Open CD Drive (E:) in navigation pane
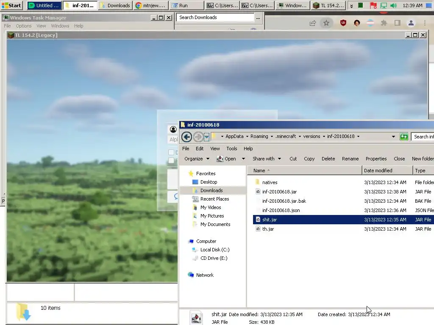Viewport: 434px width, 325px height. pos(214,258)
